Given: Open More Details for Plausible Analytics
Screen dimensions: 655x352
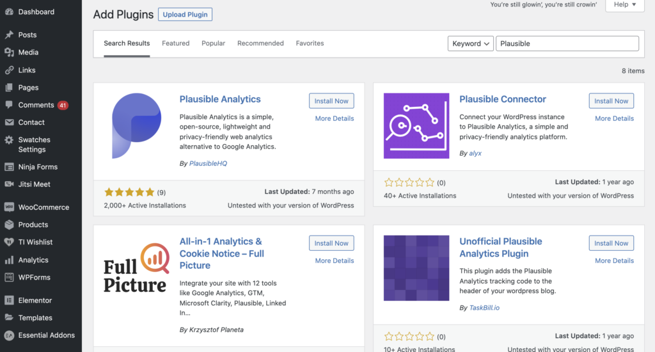Looking at the screenshot, I should [334, 118].
